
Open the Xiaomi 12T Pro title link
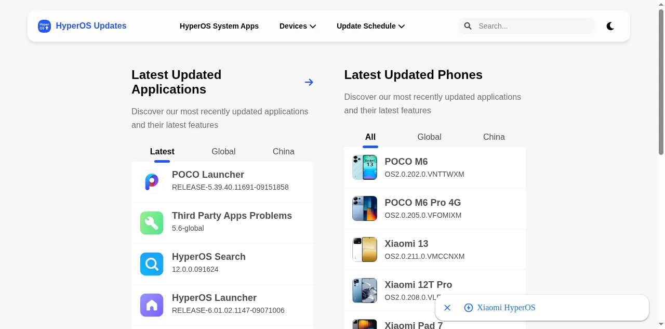[x=418, y=285]
